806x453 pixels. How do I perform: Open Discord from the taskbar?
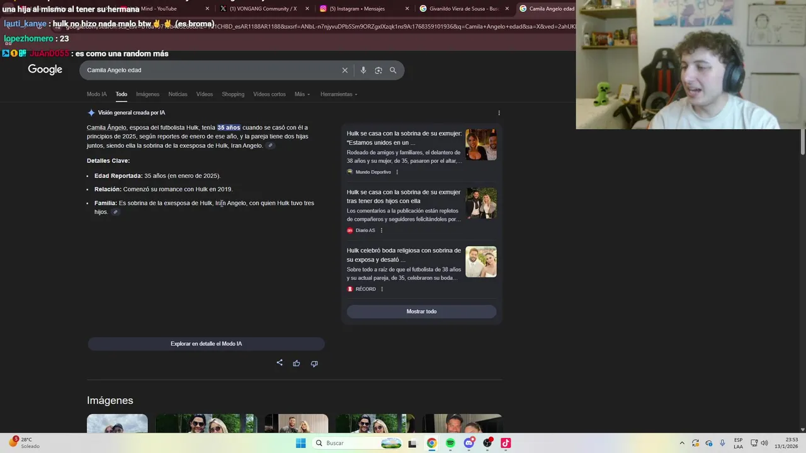[x=468, y=443]
